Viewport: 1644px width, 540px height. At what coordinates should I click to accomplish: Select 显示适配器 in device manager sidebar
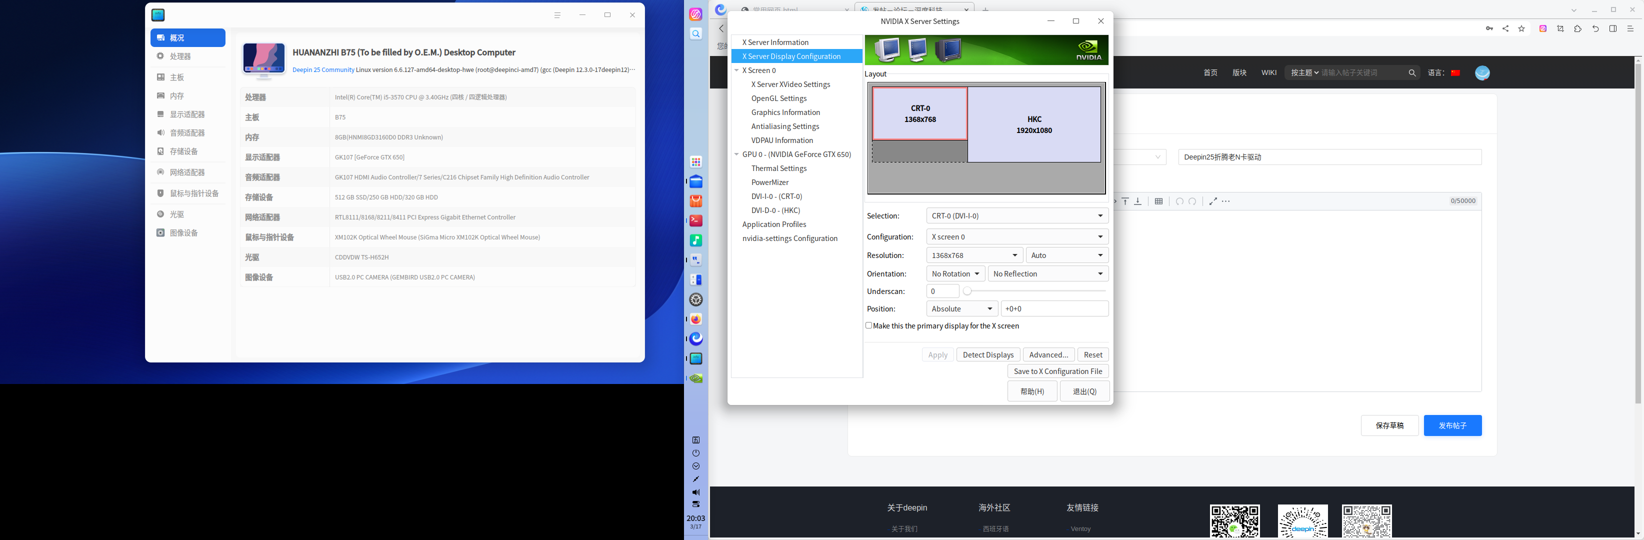(x=187, y=114)
